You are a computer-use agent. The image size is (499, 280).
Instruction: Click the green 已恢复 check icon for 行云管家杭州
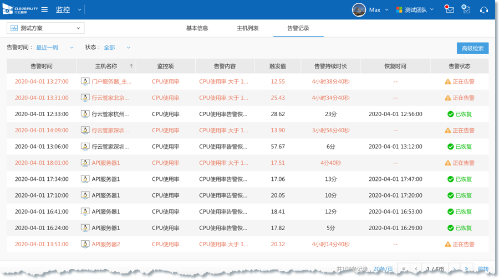(x=450, y=115)
